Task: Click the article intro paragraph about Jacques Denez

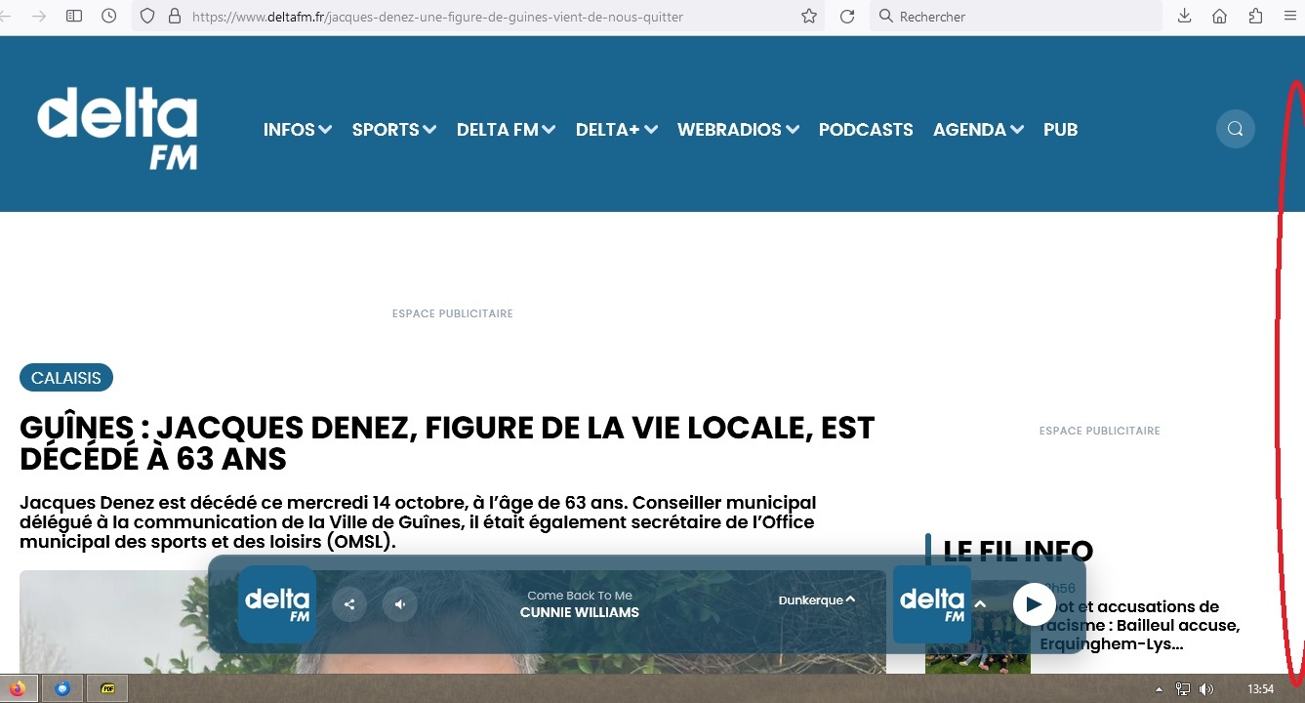Action: click(418, 522)
